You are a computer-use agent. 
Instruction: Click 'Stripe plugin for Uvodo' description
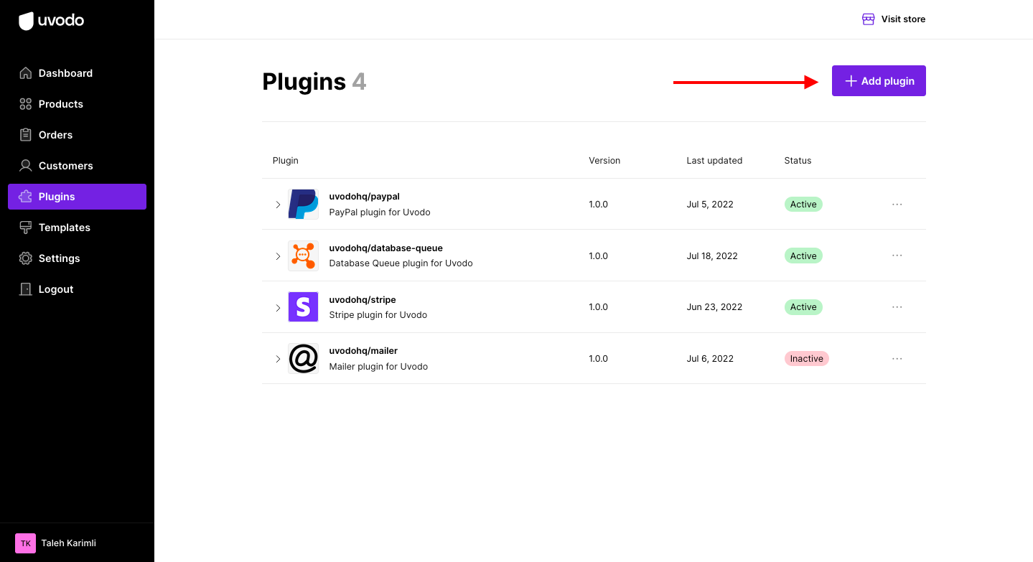(378, 315)
